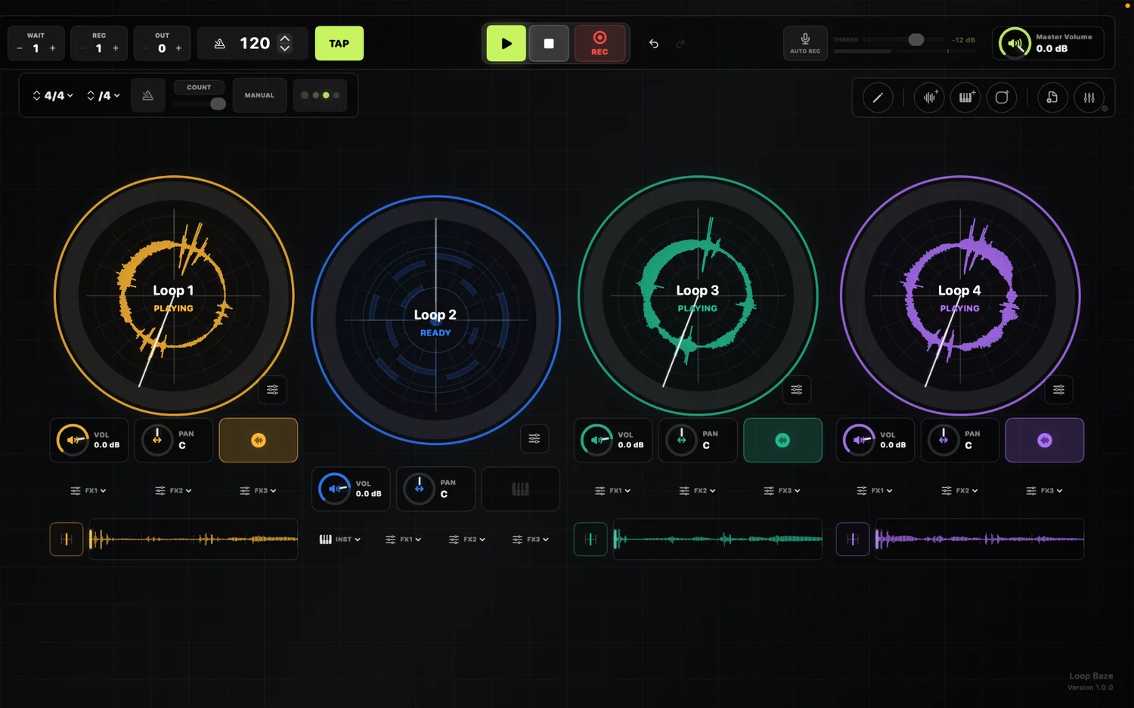
Task: Click the metronome button next to COUNT
Action: (x=148, y=95)
